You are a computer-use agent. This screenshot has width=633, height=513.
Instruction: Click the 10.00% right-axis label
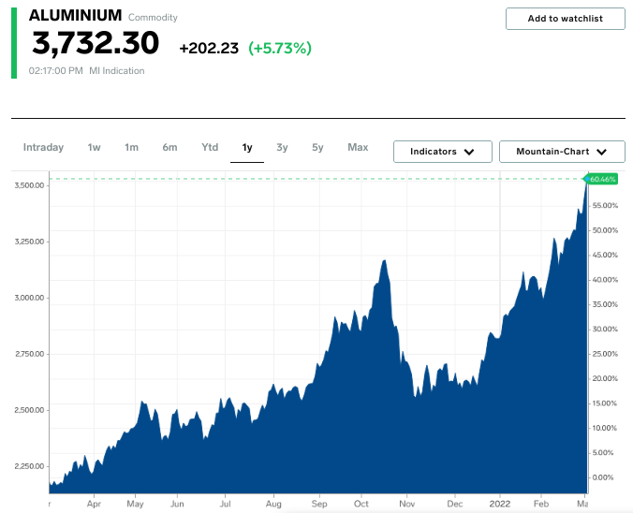[x=605, y=428]
